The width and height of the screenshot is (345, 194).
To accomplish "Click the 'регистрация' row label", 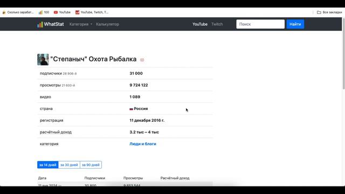I will (x=52, y=120).
